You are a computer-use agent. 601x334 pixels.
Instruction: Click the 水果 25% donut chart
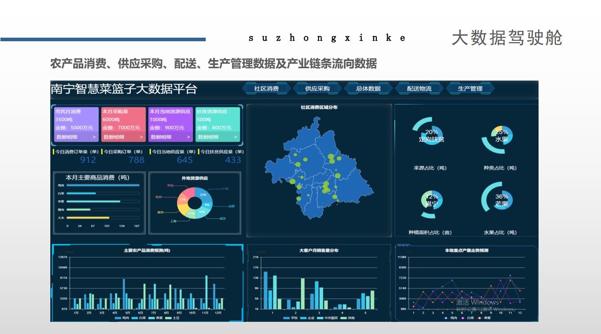pos(501,135)
